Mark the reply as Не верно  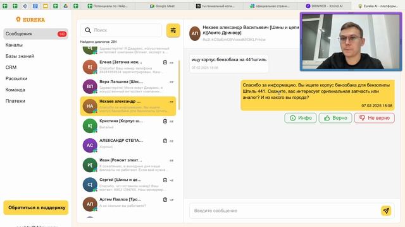click(374, 118)
